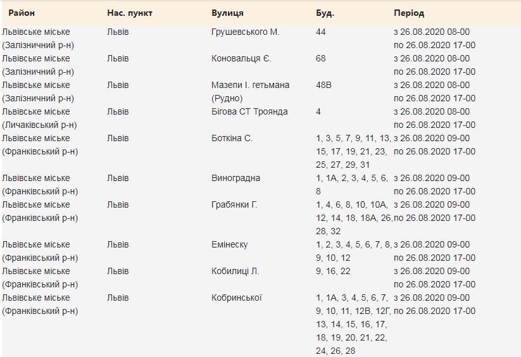The height and width of the screenshot is (357, 521).
Task: Click the Виноградна street name
Action: pyautogui.click(x=235, y=178)
